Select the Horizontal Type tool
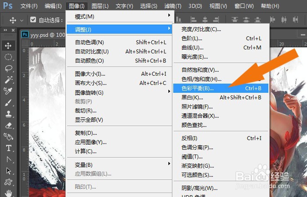Image resolution: width=307 pixels, height=197 pixels. pos(8,148)
